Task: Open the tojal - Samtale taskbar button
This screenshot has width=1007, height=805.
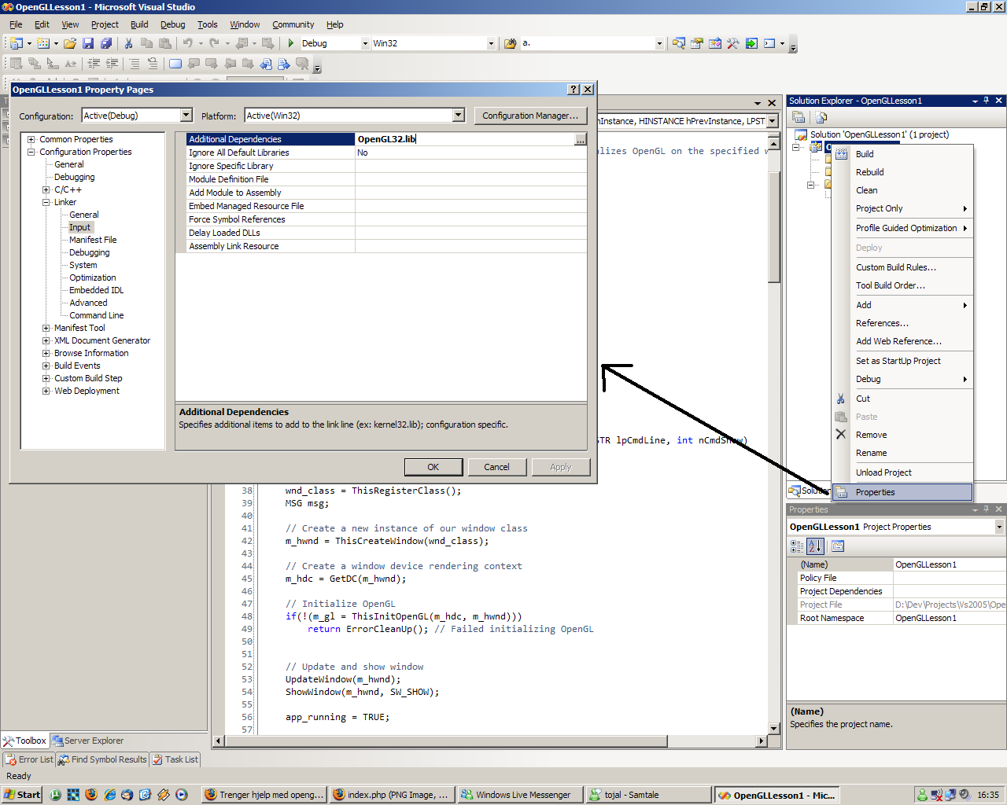Action: (648, 795)
